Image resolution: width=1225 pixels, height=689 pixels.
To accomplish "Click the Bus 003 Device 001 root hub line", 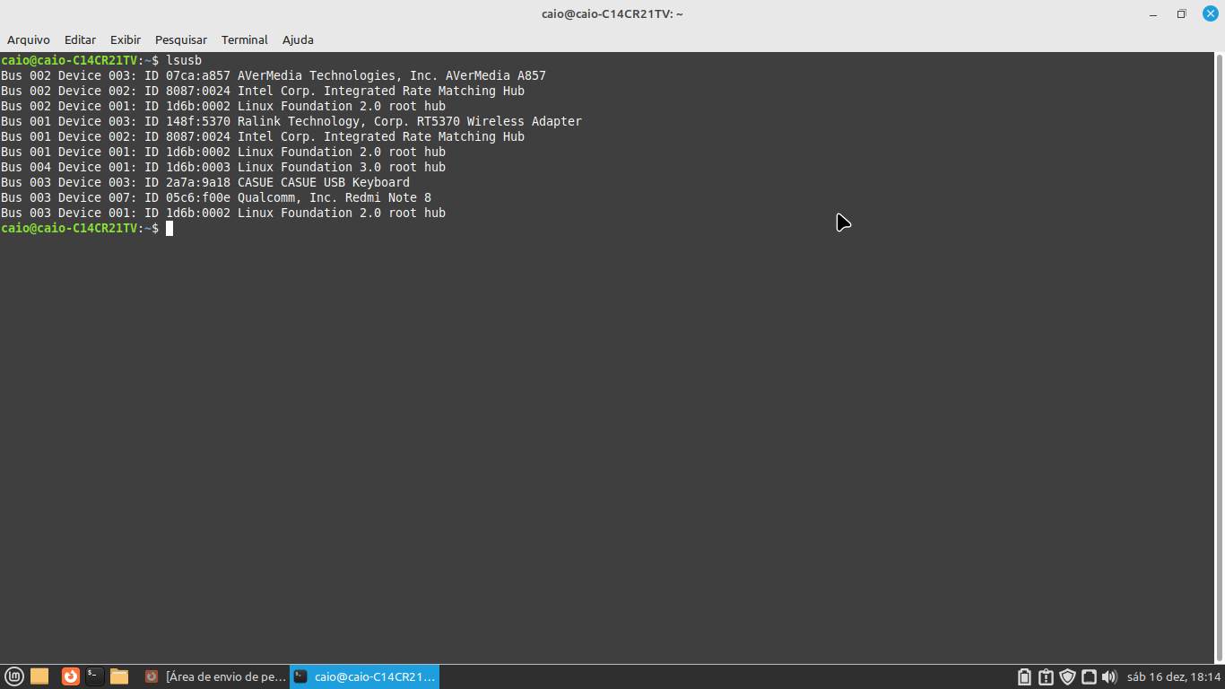I will click(223, 213).
